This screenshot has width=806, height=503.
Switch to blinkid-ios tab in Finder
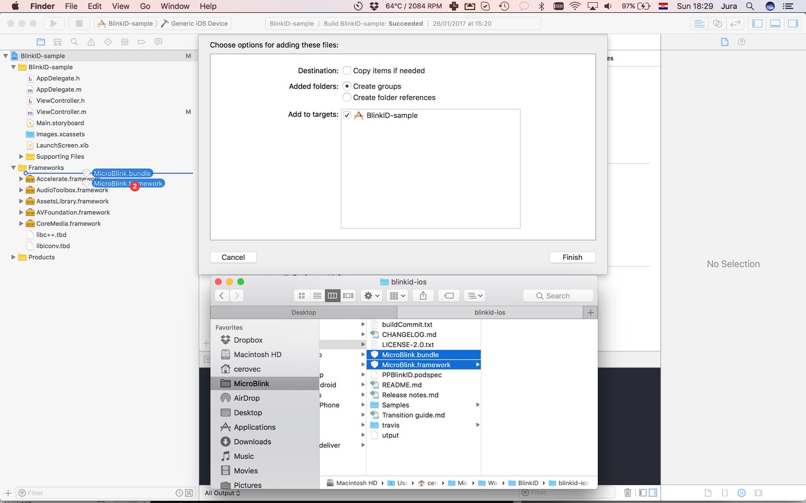click(490, 312)
